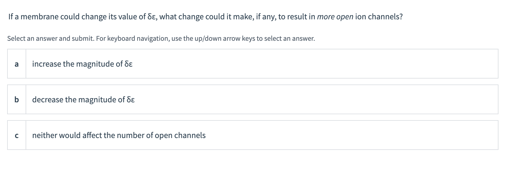The image size is (508, 188).
Task: Click the italicized 'more open' phrase
Action: (335, 17)
